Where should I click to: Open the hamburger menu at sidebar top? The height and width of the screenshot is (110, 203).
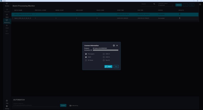click(7, 4)
